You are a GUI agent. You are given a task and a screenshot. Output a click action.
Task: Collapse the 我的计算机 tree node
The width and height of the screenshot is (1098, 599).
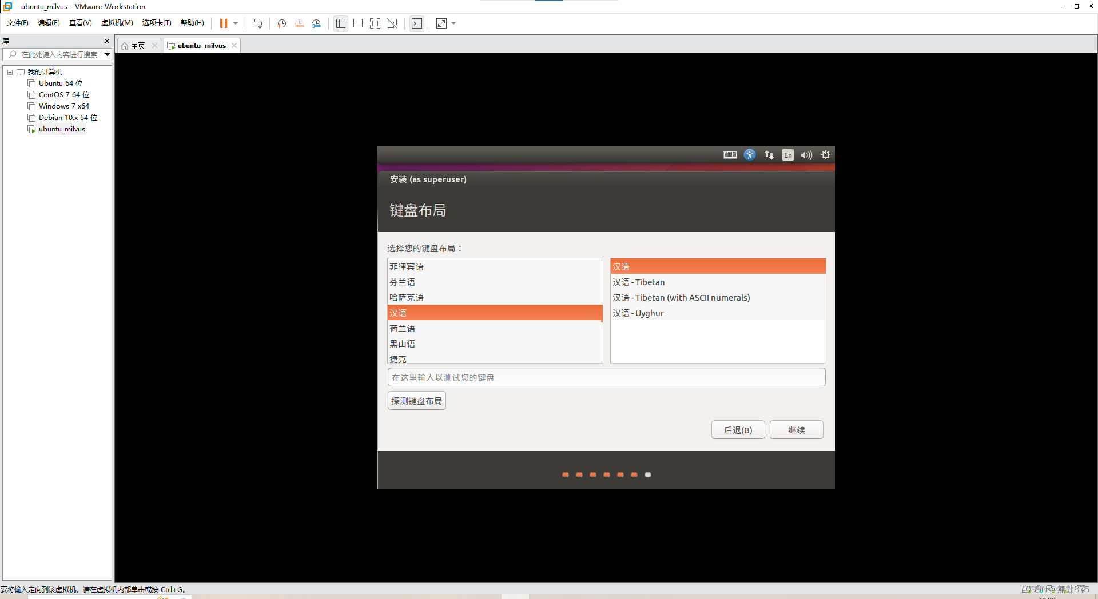(x=10, y=72)
